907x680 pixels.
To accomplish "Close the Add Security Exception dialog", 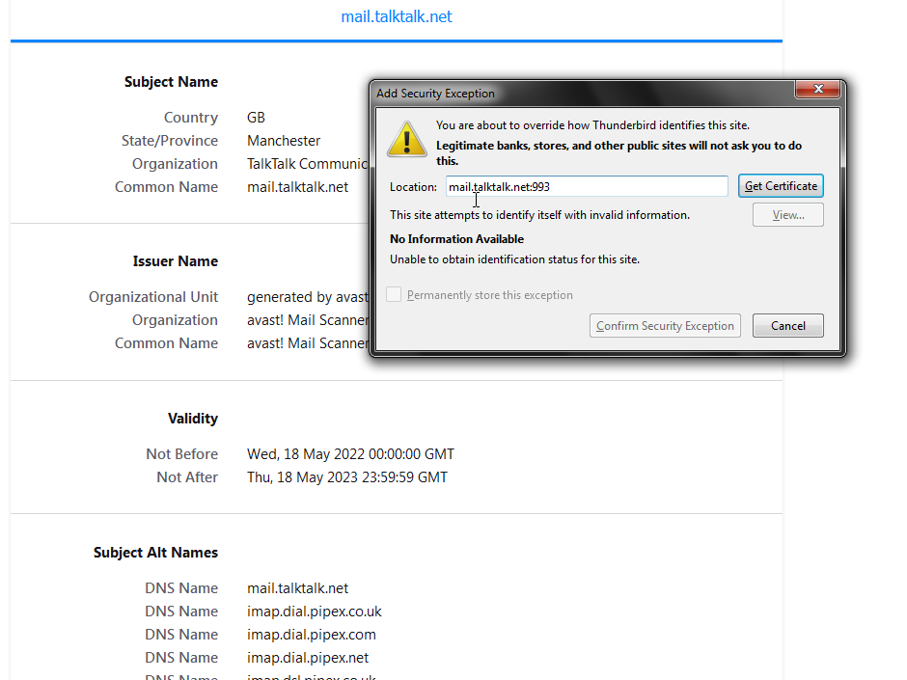I will [818, 89].
